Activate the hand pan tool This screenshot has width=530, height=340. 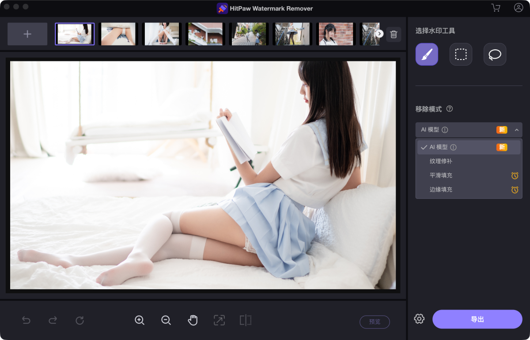pos(193,320)
